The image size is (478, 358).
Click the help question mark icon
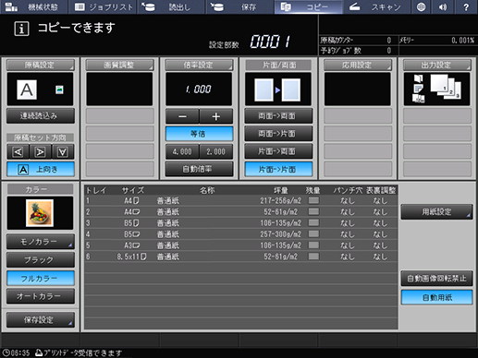point(466,6)
